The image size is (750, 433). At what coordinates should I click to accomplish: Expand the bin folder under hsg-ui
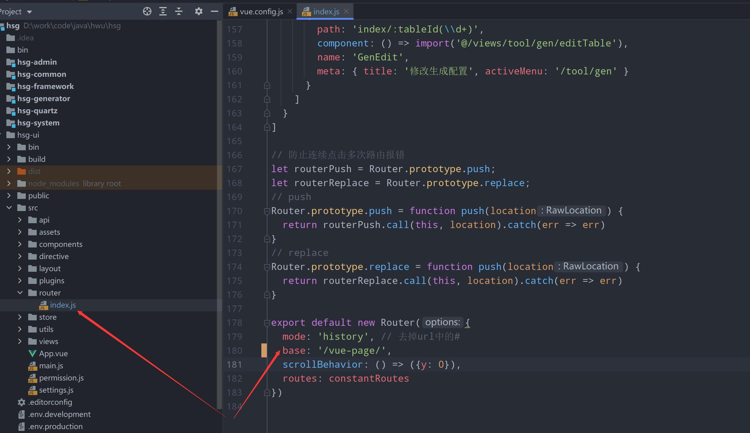click(x=9, y=147)
